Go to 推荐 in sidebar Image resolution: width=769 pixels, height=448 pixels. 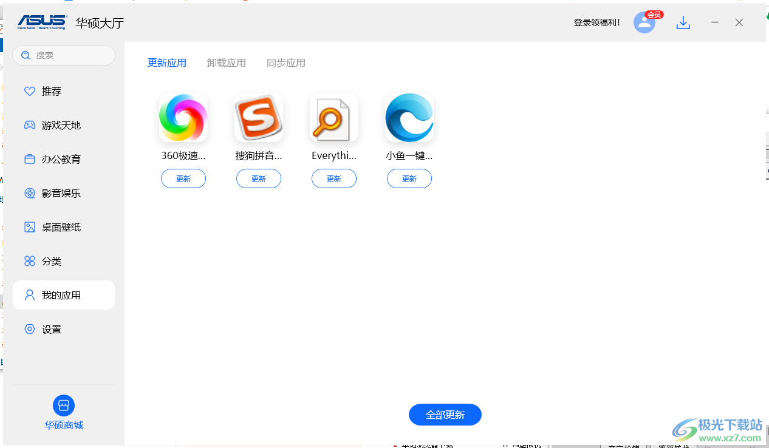pos(64,91)
